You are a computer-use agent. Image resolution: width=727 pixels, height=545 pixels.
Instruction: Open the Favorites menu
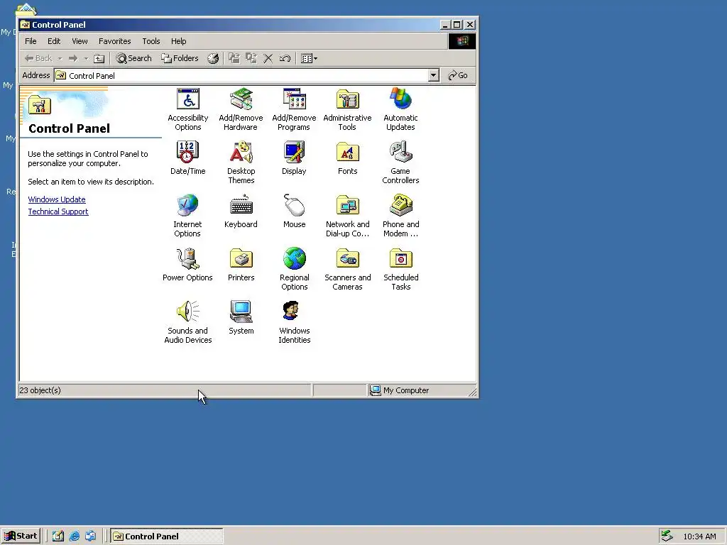click(x=114, y=41)
